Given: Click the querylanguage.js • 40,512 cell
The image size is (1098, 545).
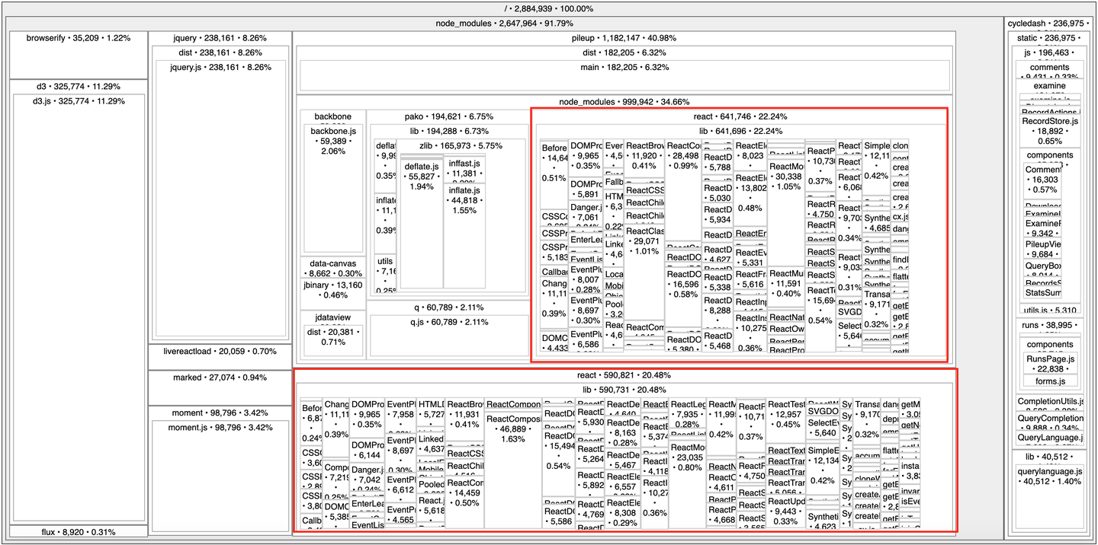Looking at the screenshot, I should coord(1050,497).
